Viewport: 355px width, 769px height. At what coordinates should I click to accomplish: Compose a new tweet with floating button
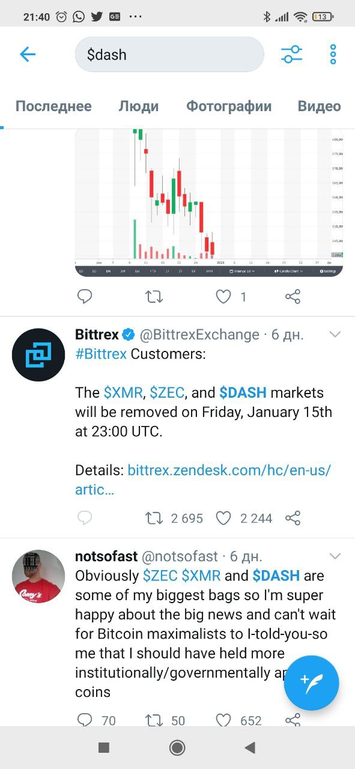pyautogui.click(x=312, y=684)
